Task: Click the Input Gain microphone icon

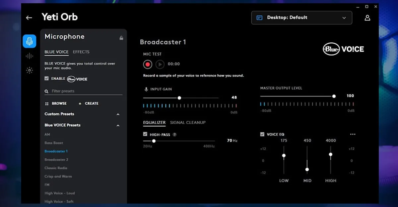Action: click(146, 89)
